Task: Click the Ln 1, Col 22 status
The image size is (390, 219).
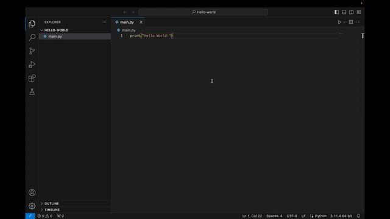Action: pyautogui.click(x=252, y=216)
